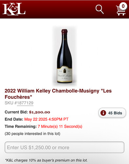Select the $1,200.00 current bid amount

(x=40, y=112)
